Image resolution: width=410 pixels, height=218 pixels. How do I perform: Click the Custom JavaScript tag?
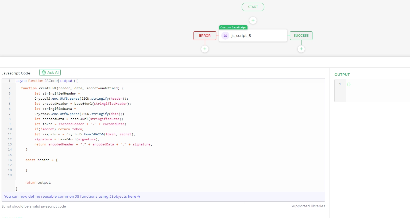pos(233,27)
